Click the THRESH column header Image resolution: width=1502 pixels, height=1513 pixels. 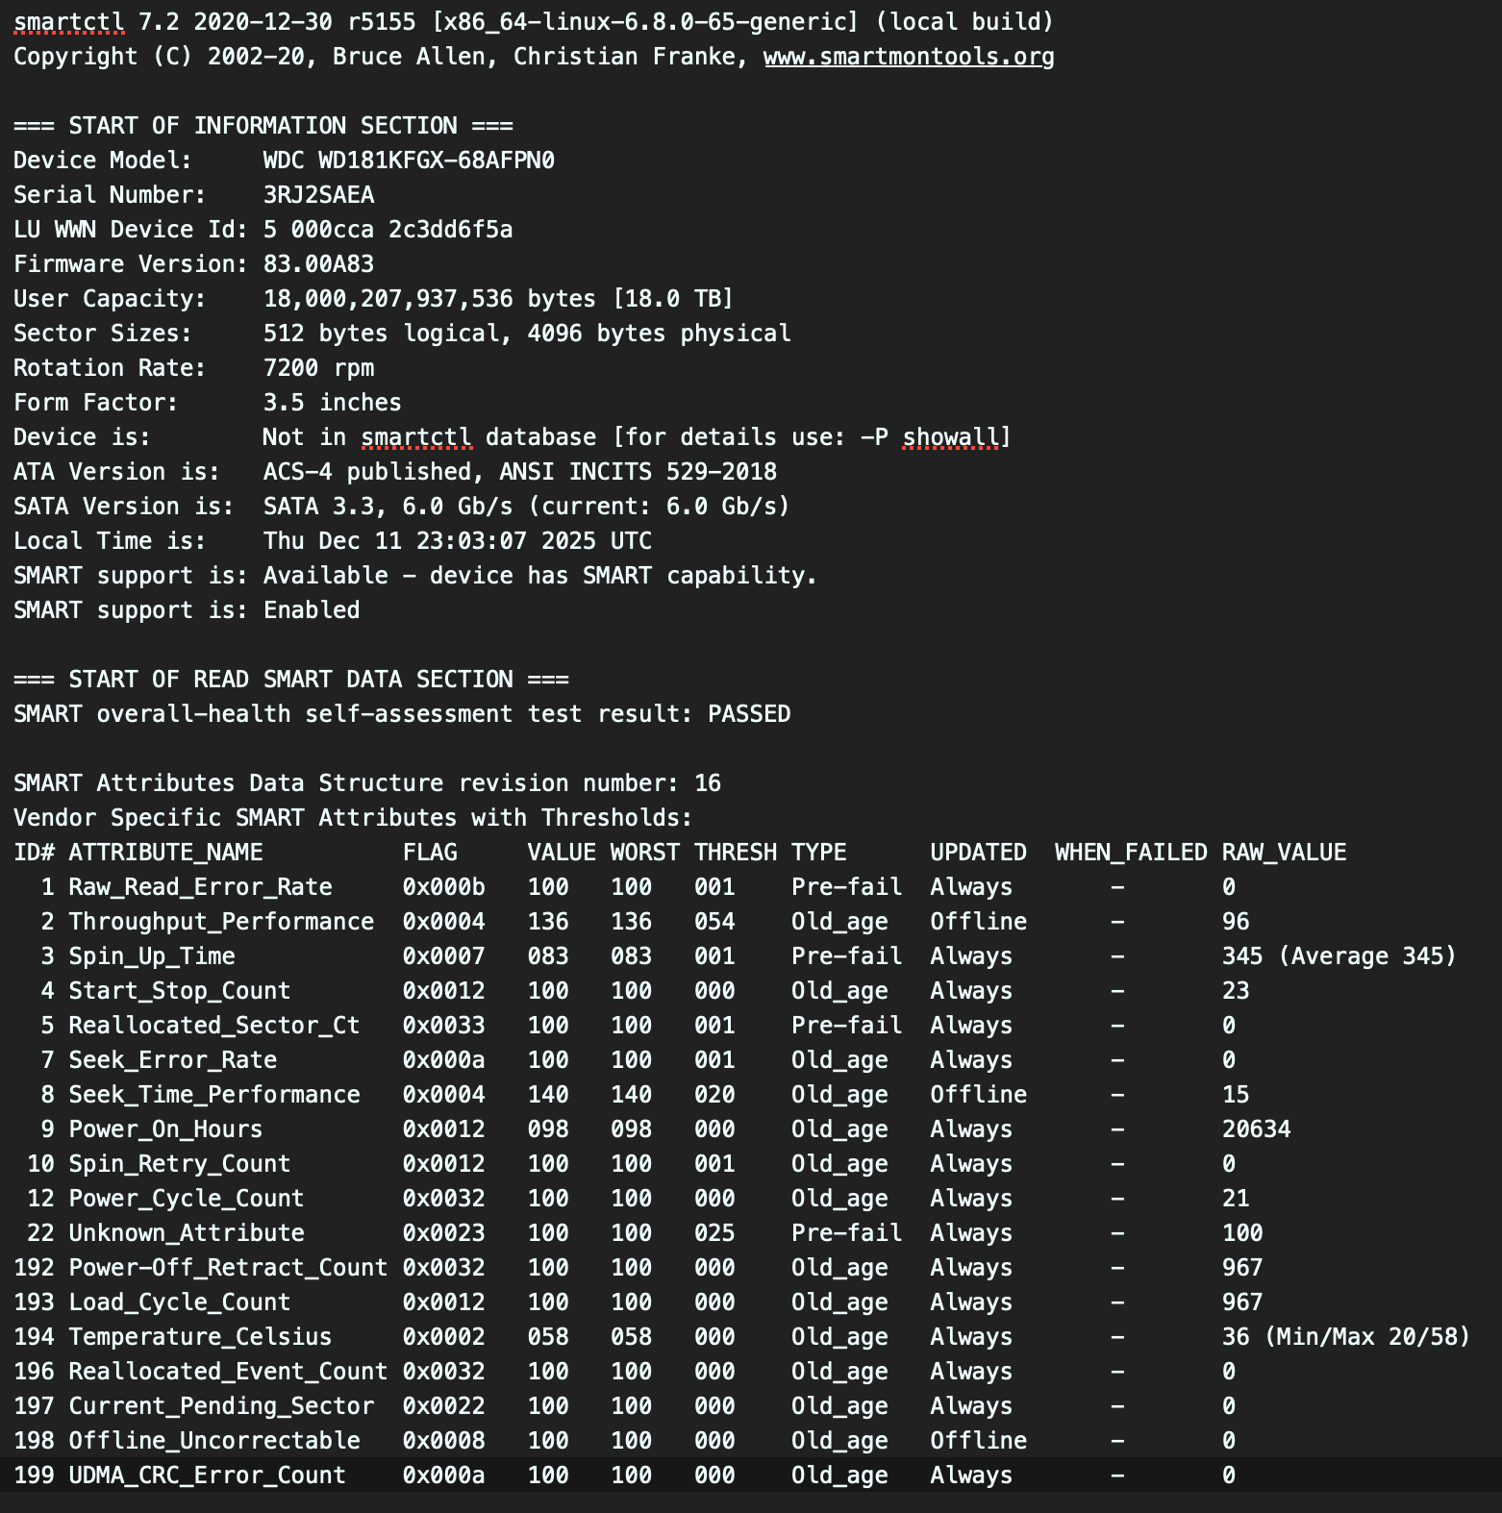735,853
